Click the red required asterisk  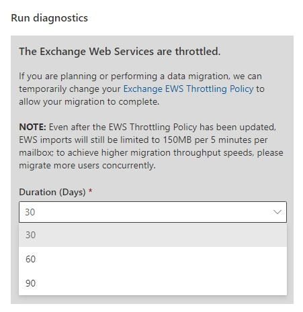[x=90, y=191]
